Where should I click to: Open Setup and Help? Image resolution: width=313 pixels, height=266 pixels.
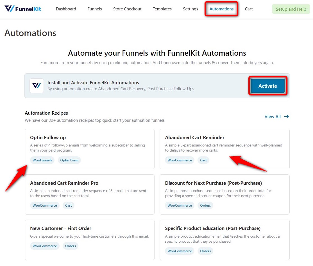point(291,9)
